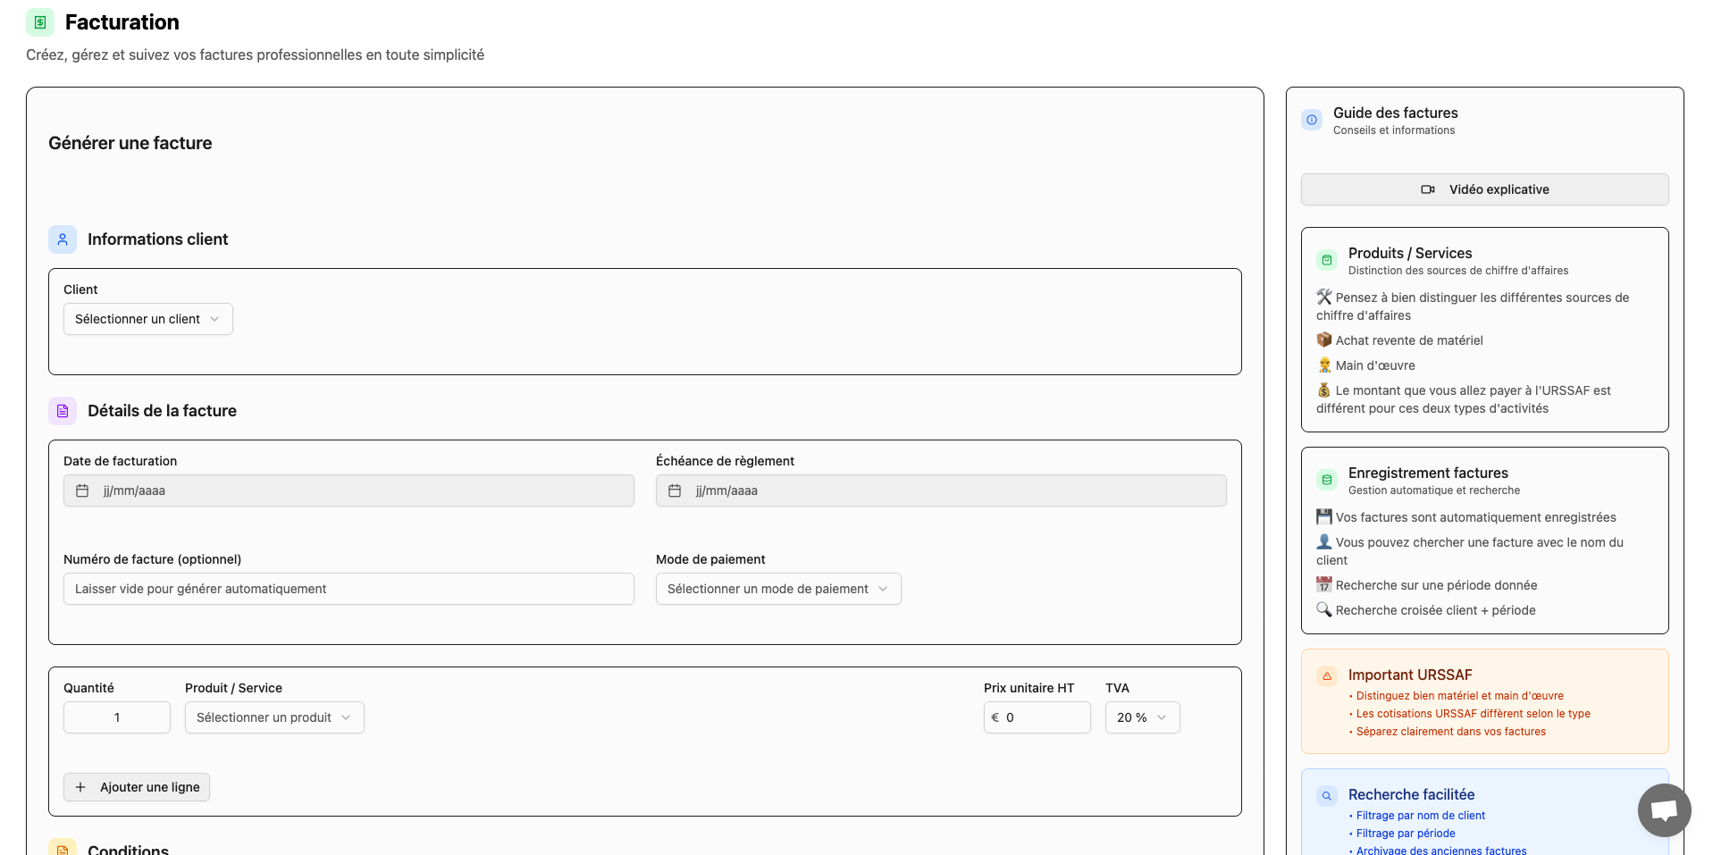Click the Guide des factures title
The height and width of the screenshot is (855, 1713).
click(1396, 113)
